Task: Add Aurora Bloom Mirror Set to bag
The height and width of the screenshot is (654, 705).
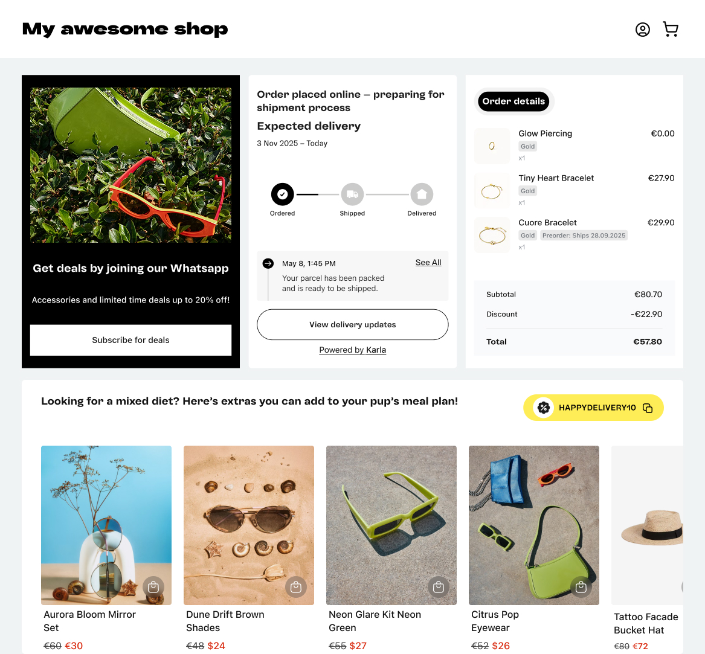Action: (153, 587)
